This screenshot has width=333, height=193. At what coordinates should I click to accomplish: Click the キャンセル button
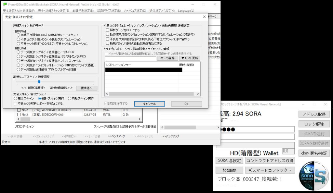point(149,104)
